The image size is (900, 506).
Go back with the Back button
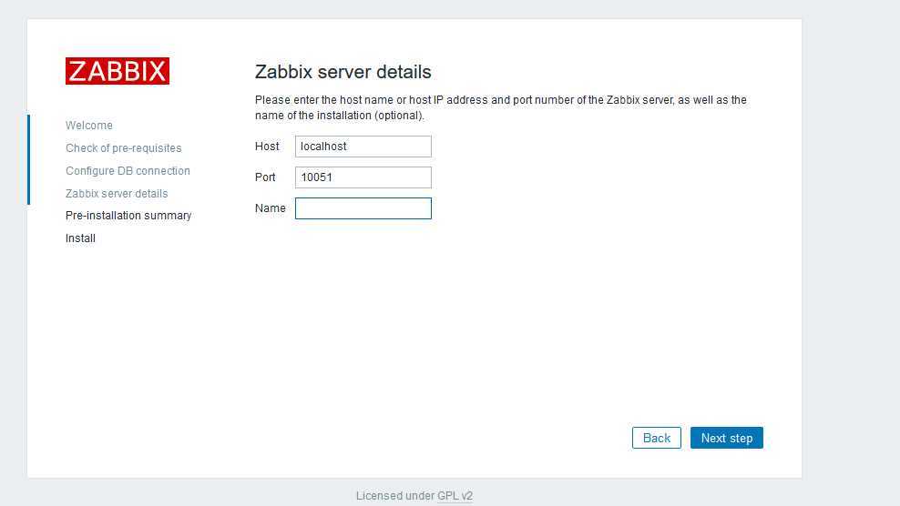[657, 438]
